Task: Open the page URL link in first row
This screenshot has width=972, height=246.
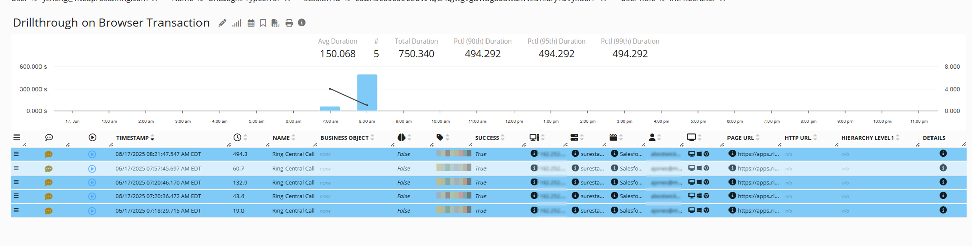Action: (x=757, y=154)
